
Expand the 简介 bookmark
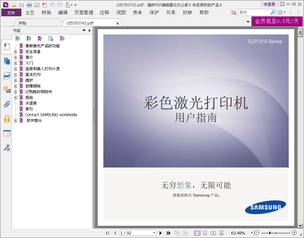click(16, 57)
